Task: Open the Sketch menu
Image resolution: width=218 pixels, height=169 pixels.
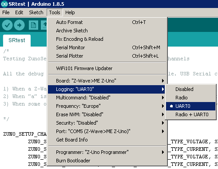Action: tap(36, 12)
